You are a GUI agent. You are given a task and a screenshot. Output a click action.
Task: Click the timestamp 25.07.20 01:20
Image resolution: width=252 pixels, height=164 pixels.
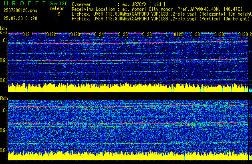[20, 18]
